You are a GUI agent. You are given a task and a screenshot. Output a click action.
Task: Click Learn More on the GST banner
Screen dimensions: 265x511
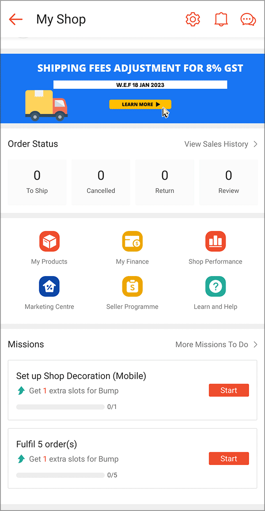(140, 104)
